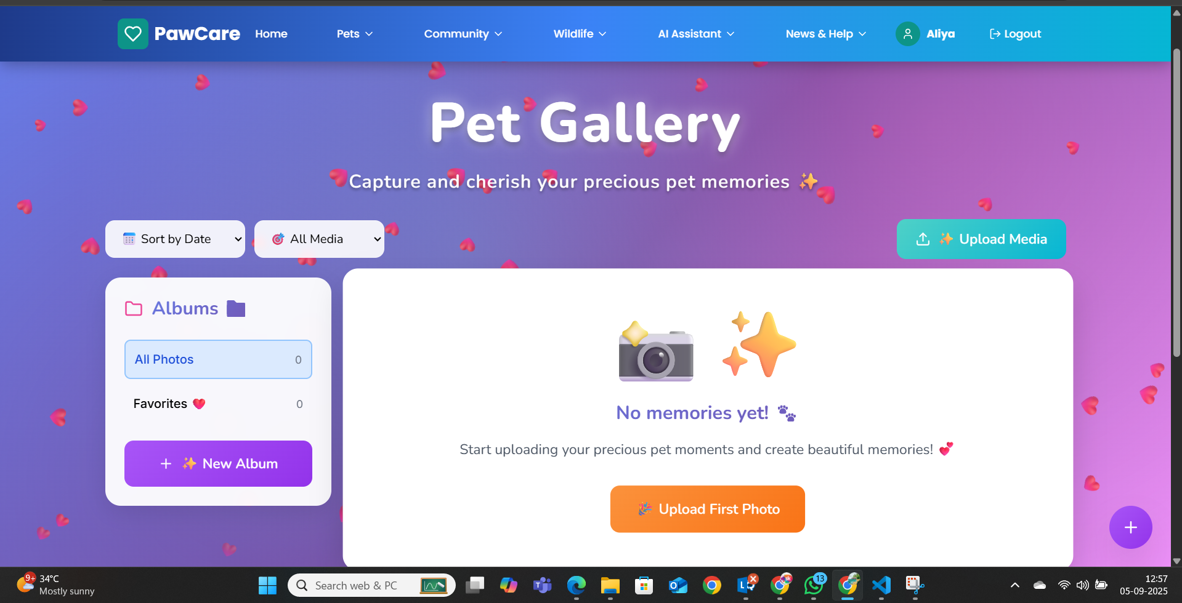Image resolution: width=1182 pixels, height=603 pixels.
Task: Select the Favorites album
Action: point(218,404)
